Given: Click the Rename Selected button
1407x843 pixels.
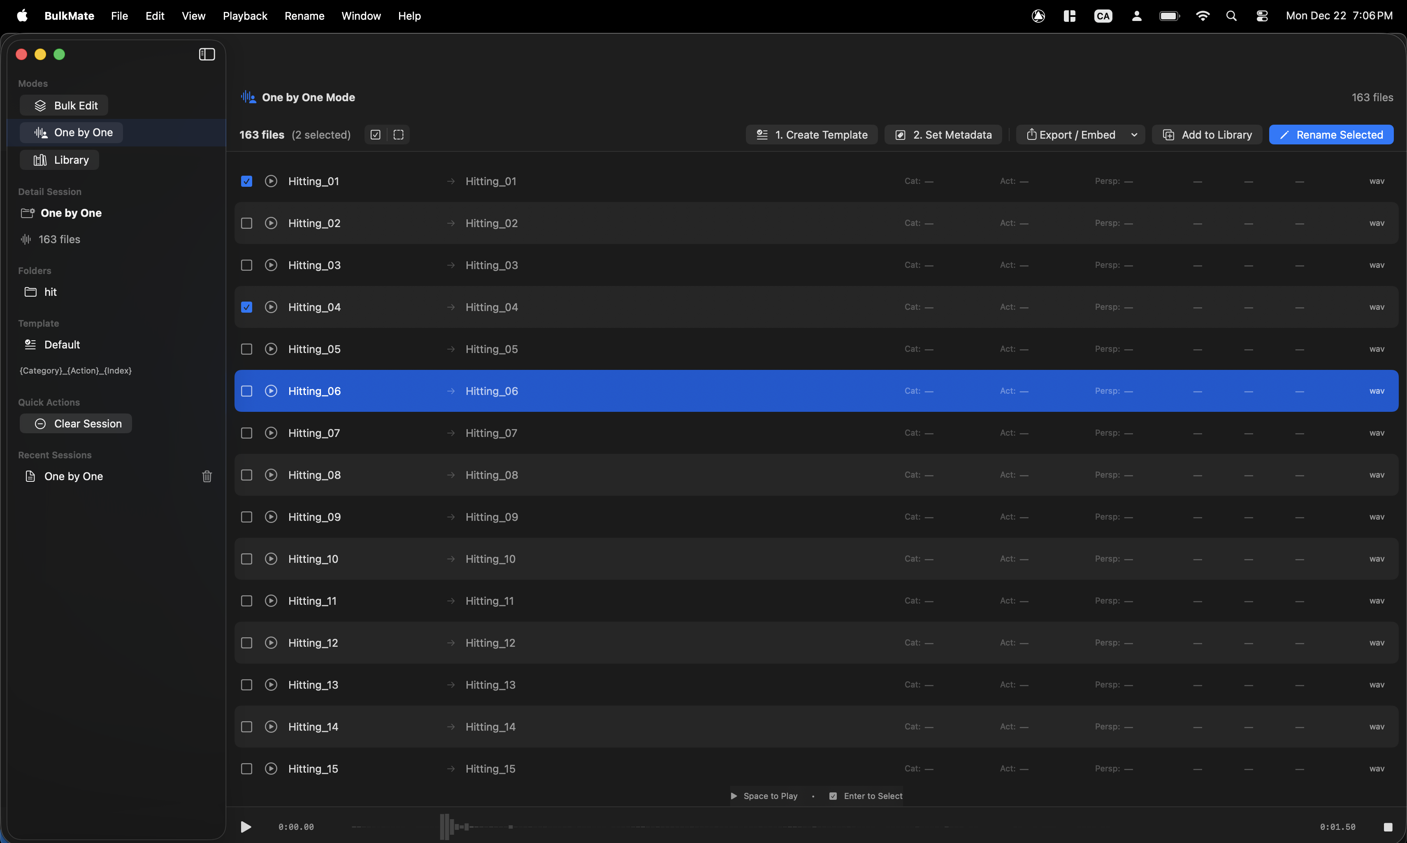Looking at the screenshot, I should click(1330, 135).
